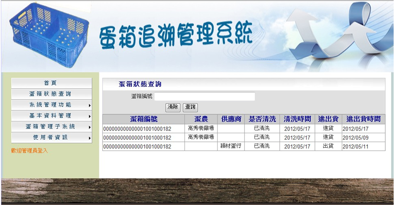Expand the 基本資料管理 submenu arrow
Image resolution: width=394 pixels, height=205 pixels.
tap(89, 116)
